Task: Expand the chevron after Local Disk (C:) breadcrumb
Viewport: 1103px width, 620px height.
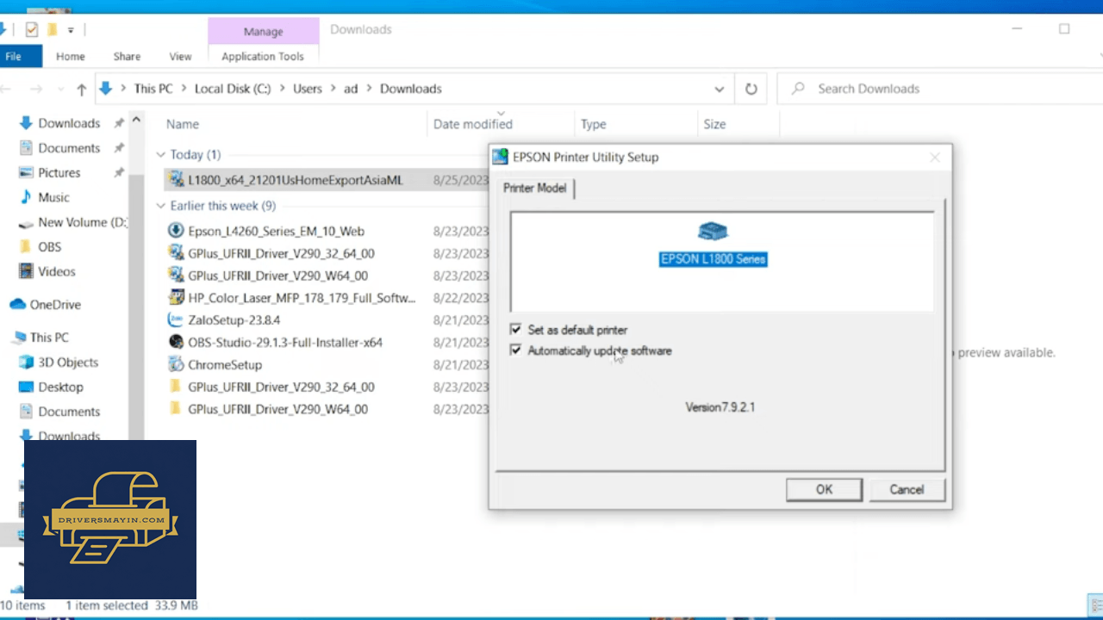Action: [x=282, y=89]
